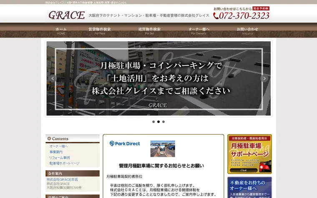The width and height of the screenshot is (317, 198).
Task: Click the GRACE logo in the header
Action: [66, 15]
